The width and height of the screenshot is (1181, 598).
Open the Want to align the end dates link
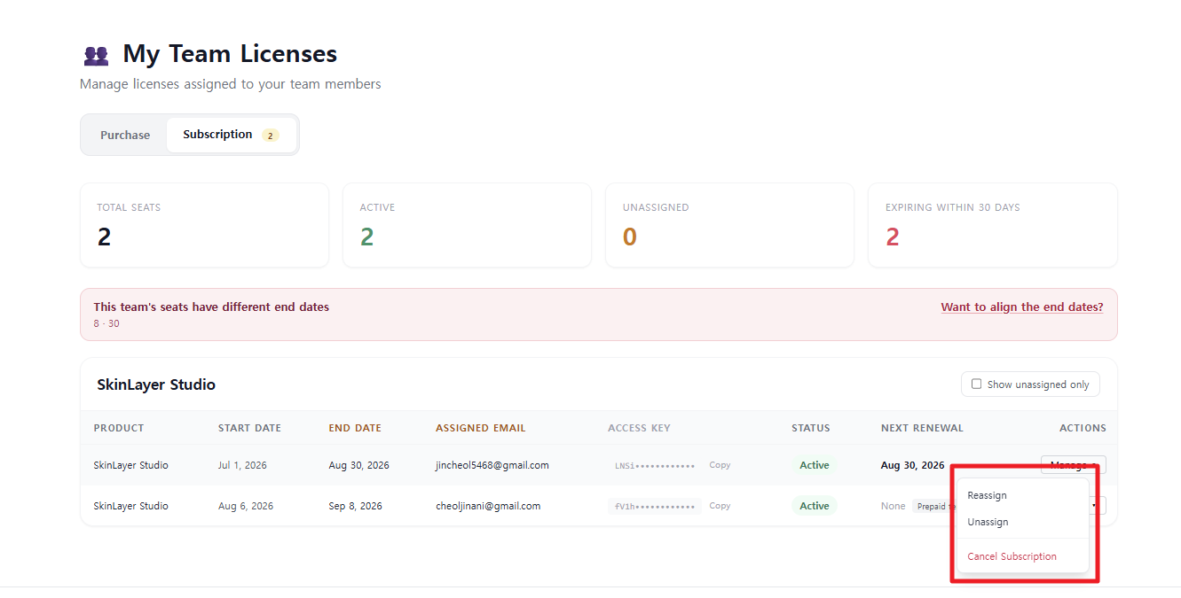pos(1022,307)
